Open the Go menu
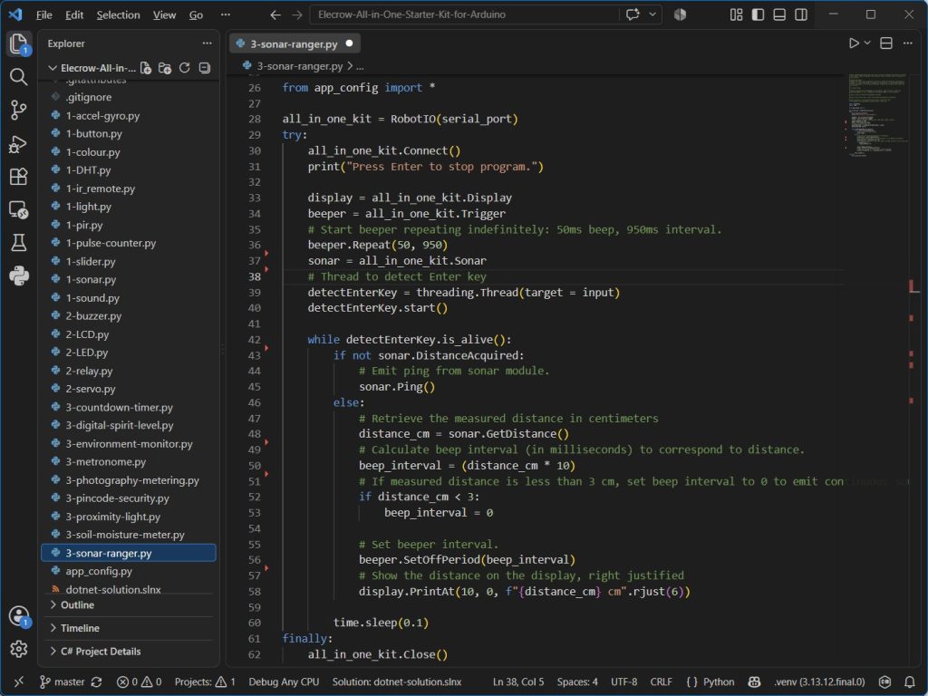This screenshot has width=928, height=696. tap(196, 14)
